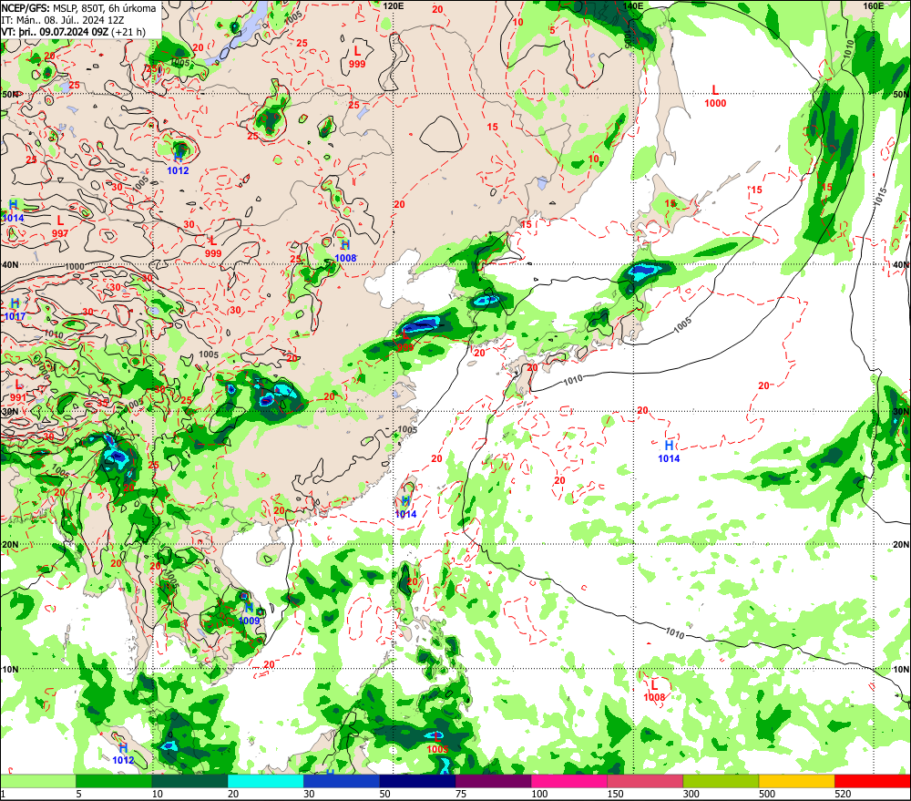Pick the cyan 20–30 mm legend swatch
The image size is (911, 801).
[265, 781]
